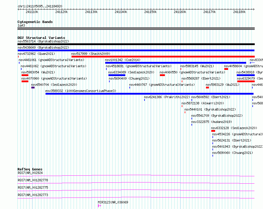Select the nsv5438649 blue variant bar
This screenshot has height=209, width=263.
136,50
